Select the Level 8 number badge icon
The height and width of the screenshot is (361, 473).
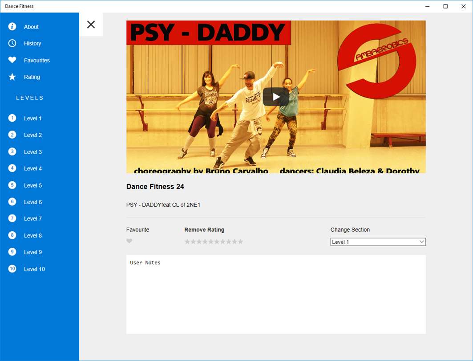(x=12, y=235)
